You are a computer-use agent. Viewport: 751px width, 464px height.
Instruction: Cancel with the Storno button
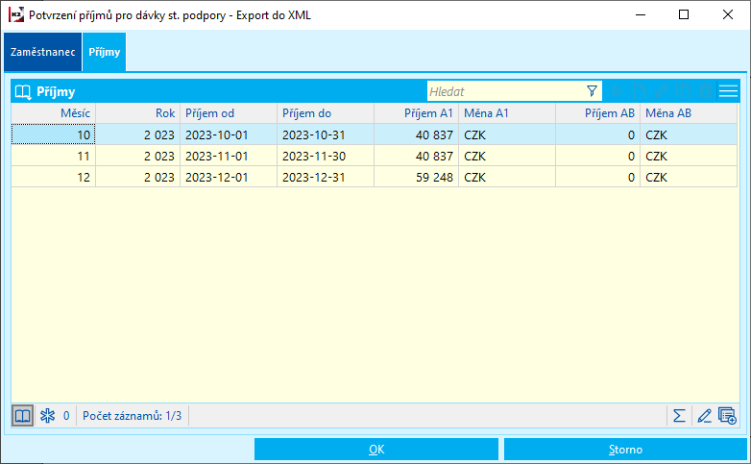625,450
